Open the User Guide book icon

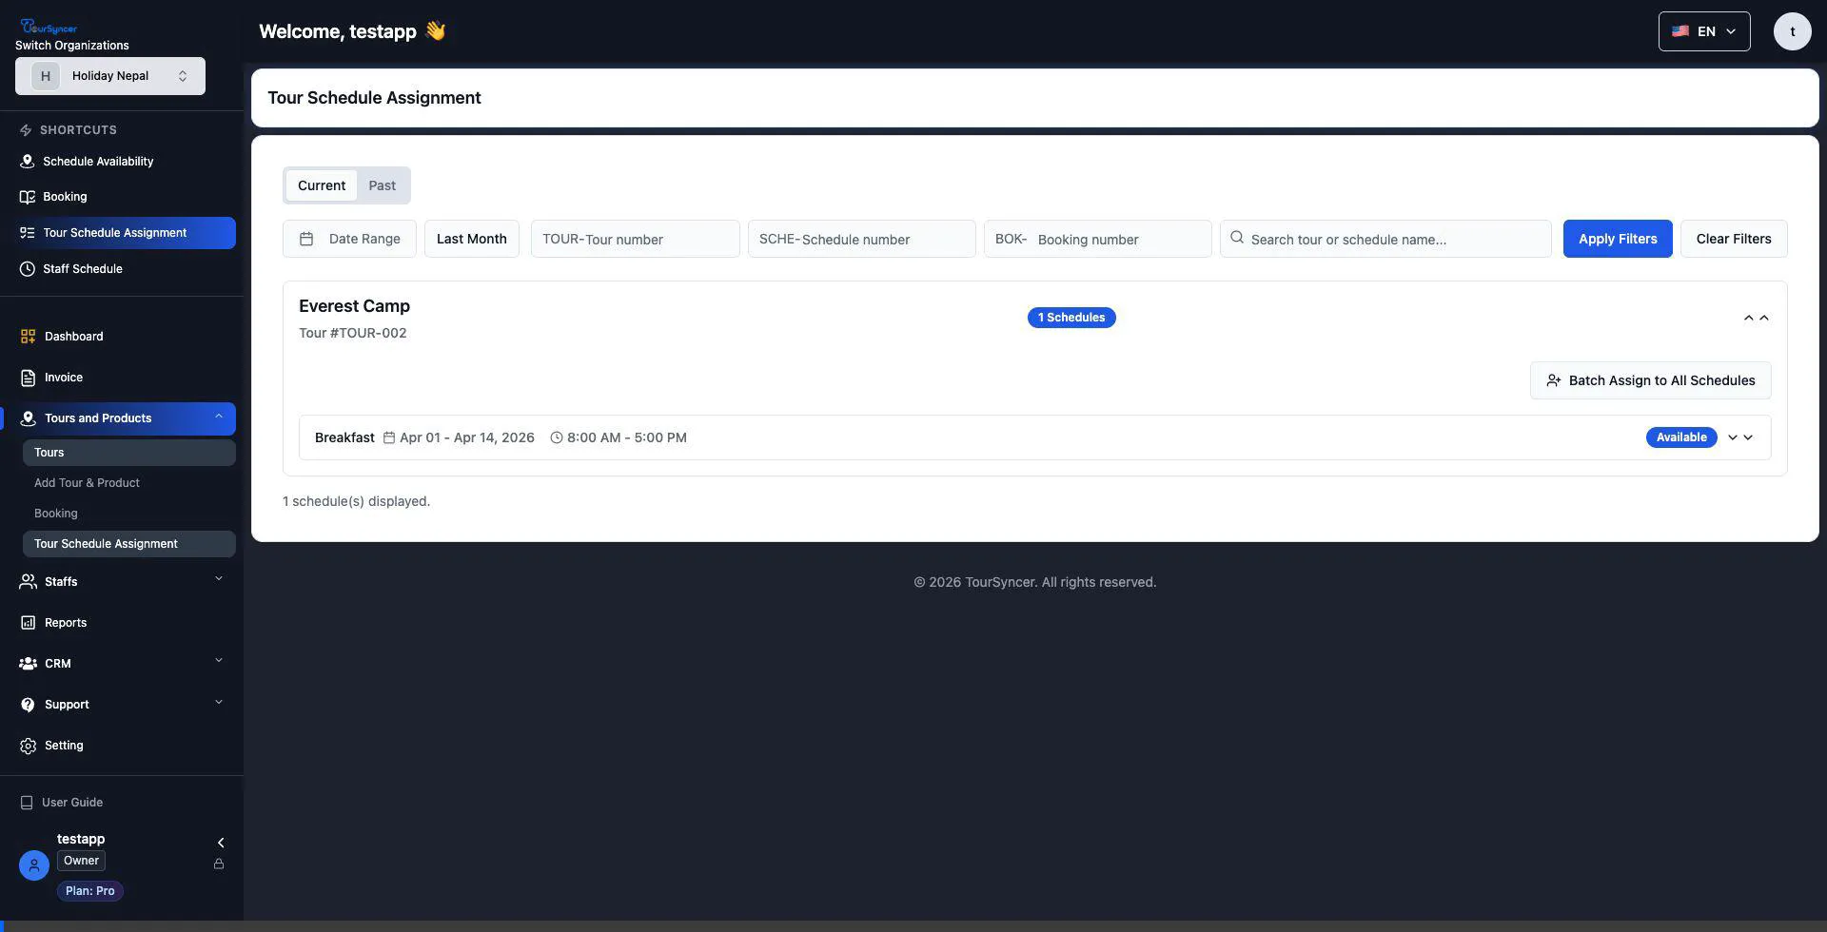pos(27,802)
